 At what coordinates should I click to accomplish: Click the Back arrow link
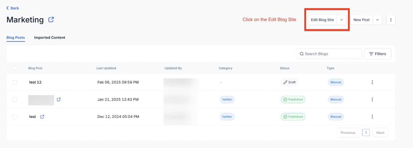(x=13, y=8)
